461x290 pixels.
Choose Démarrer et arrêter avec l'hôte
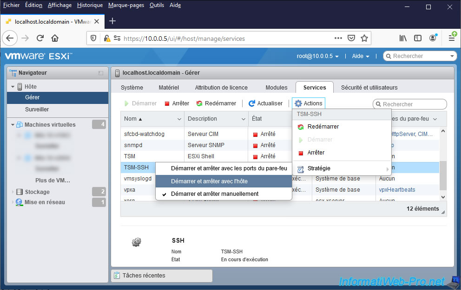click(224, 181)
